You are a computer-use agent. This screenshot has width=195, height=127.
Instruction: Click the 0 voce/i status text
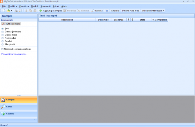coord(4,125)
